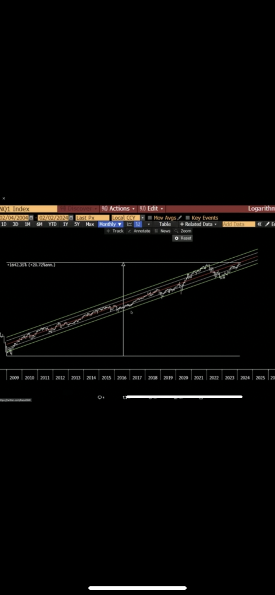Click the Logarithmic scale label
The image size is (275, 595).
261,209
